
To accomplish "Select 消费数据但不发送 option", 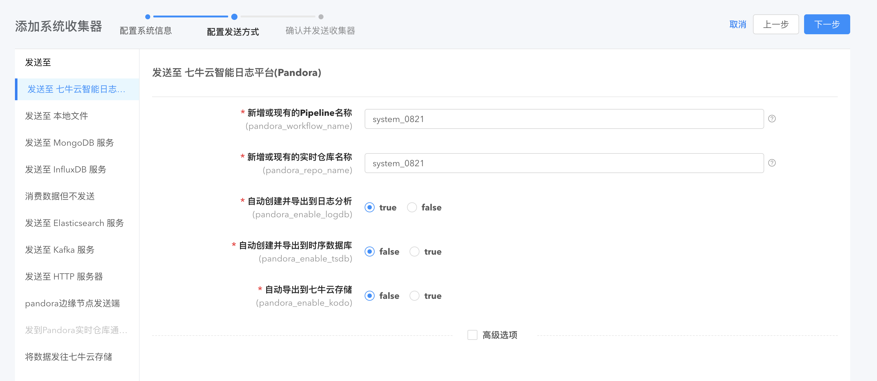I will (77, 196).
